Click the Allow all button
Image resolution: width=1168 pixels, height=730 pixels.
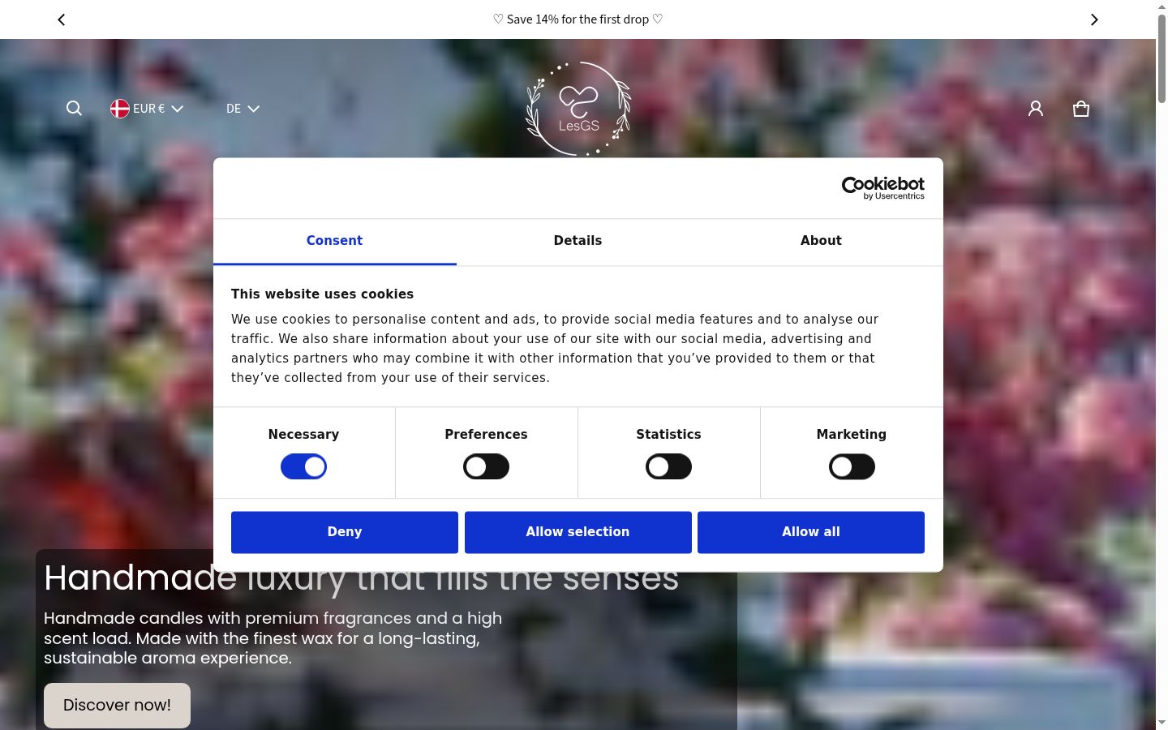click(x=811, y=532)
